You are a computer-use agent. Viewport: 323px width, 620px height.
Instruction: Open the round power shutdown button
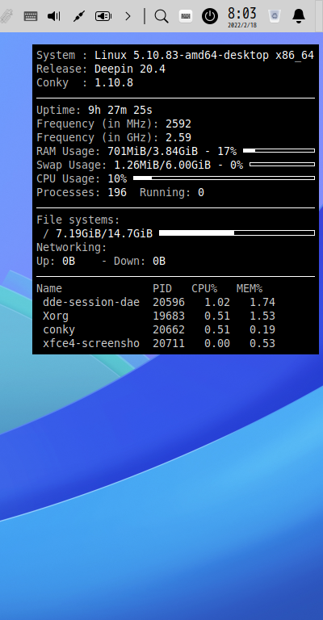[209, 16]
